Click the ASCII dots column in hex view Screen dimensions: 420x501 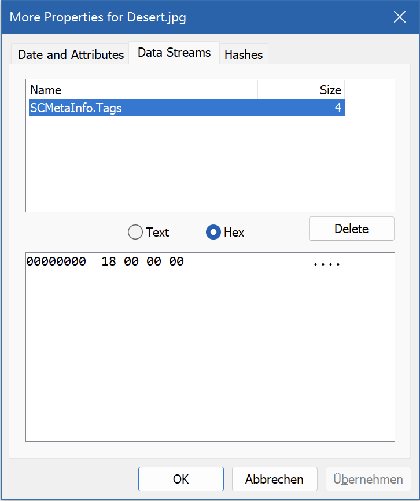327,264
